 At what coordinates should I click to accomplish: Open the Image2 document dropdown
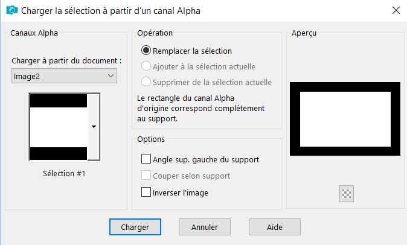(x=64, y=76)
